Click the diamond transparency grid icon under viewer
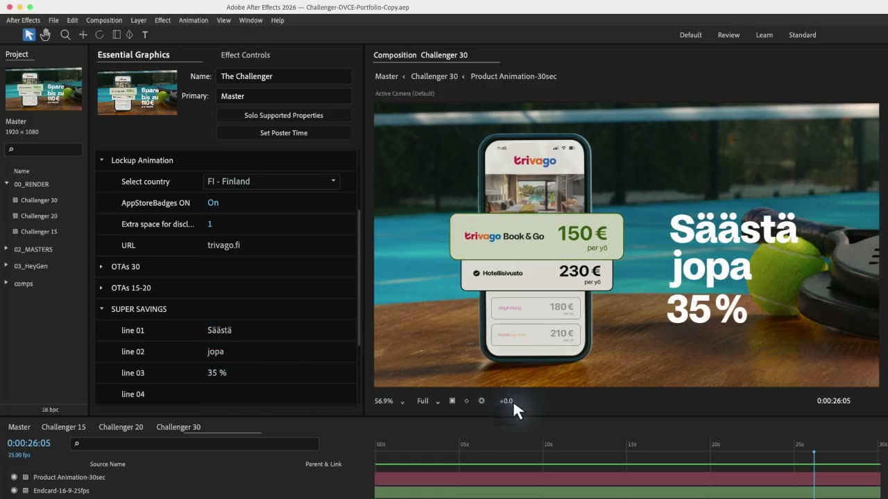This screenshot has height=499, width=888. click(x=466, y=401)
